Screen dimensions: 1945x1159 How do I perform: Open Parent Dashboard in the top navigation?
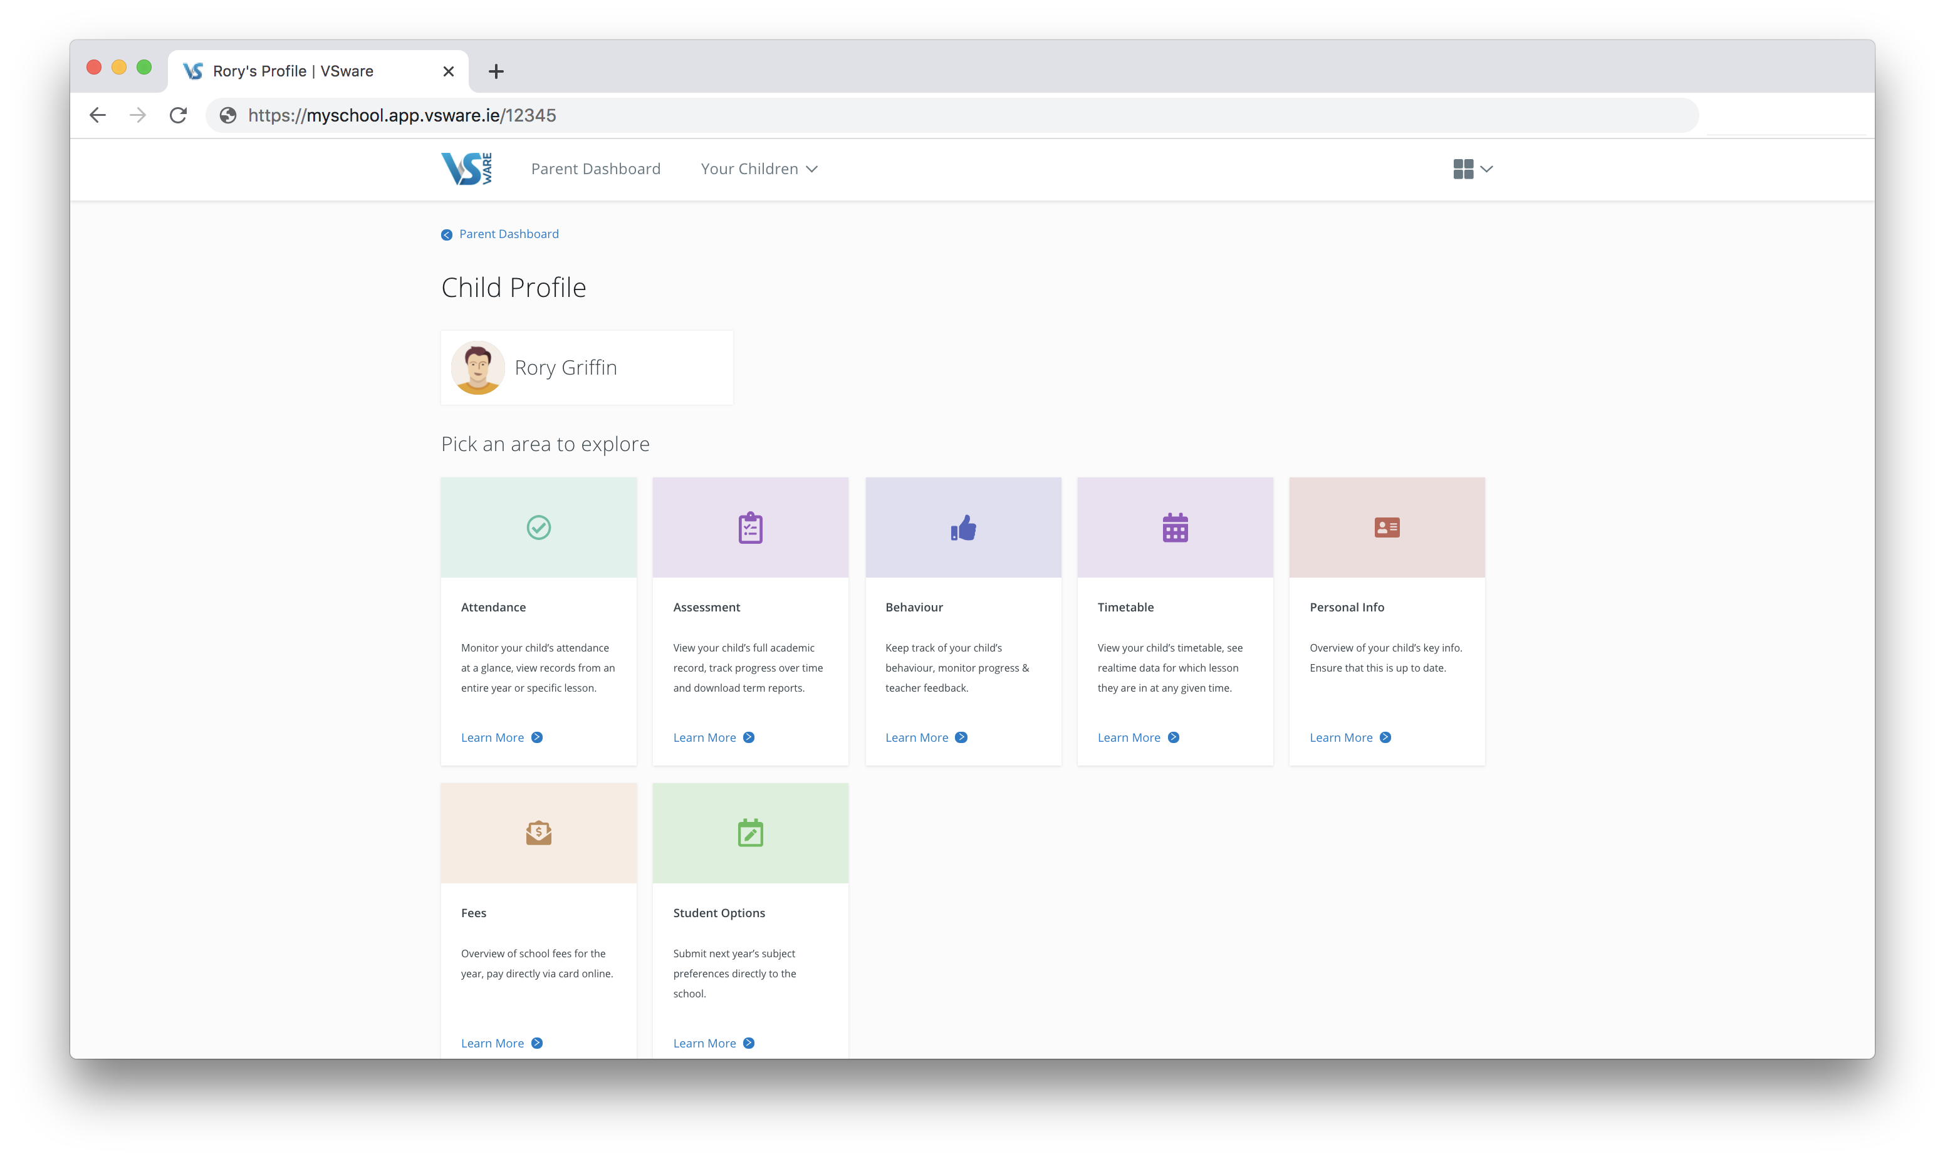tap(595, 169)
